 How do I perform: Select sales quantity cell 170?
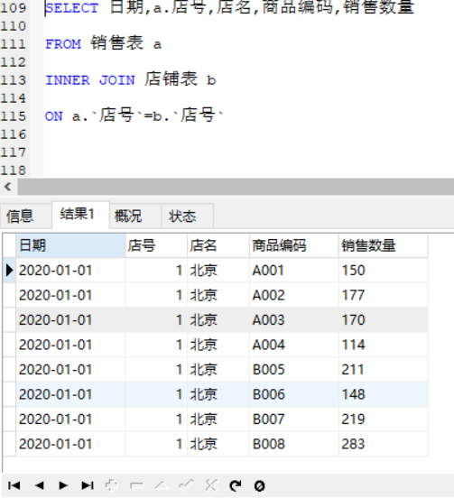384,320
